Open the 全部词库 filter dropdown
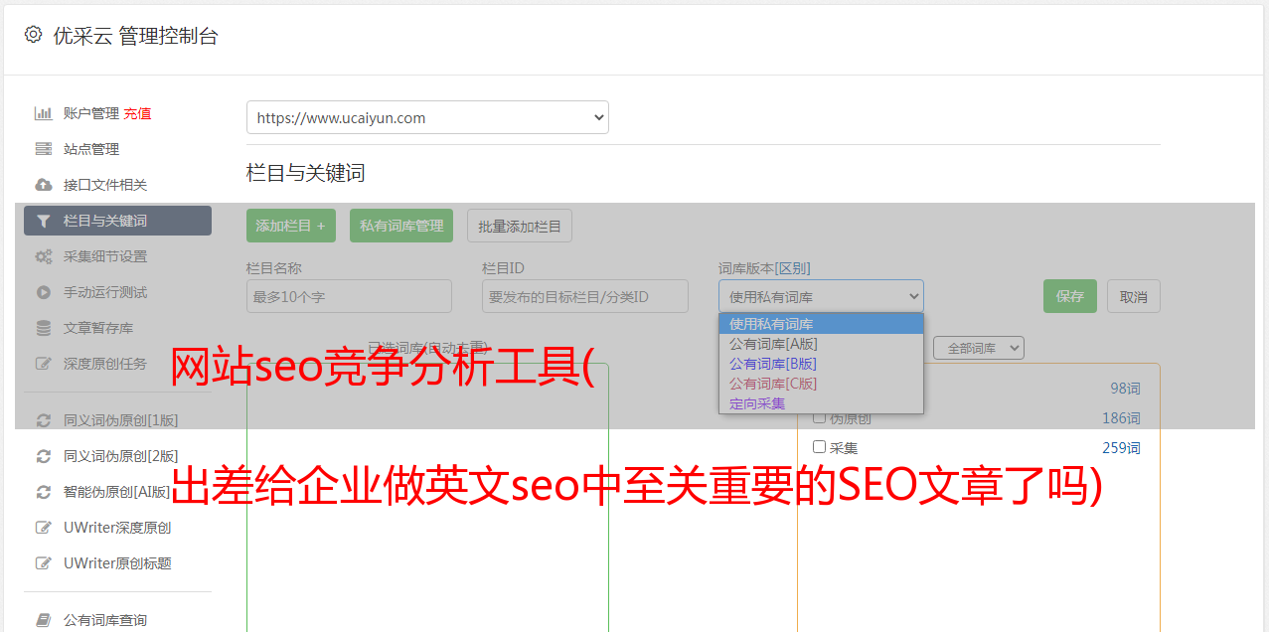Viewport: 1269px width, 632px height. (979, 348)
